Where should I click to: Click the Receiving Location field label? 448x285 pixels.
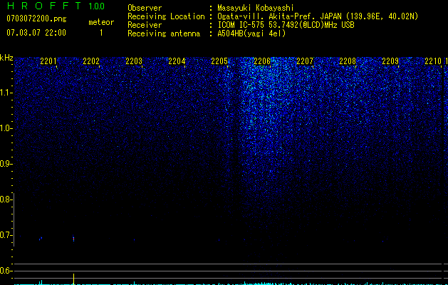coord(166,16)
